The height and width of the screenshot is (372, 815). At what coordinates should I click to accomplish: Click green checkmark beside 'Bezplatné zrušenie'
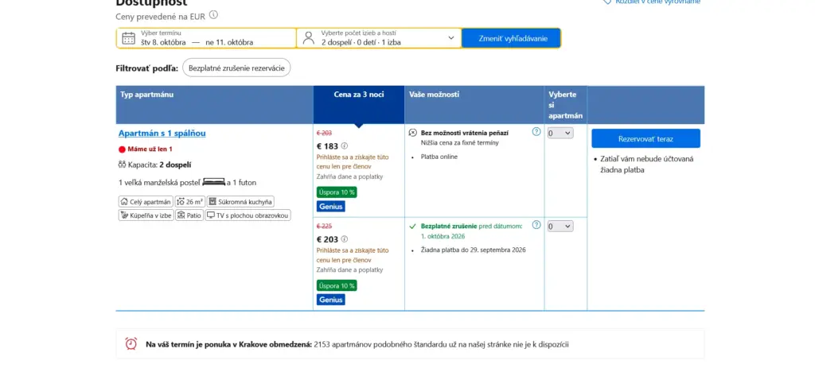413,227
